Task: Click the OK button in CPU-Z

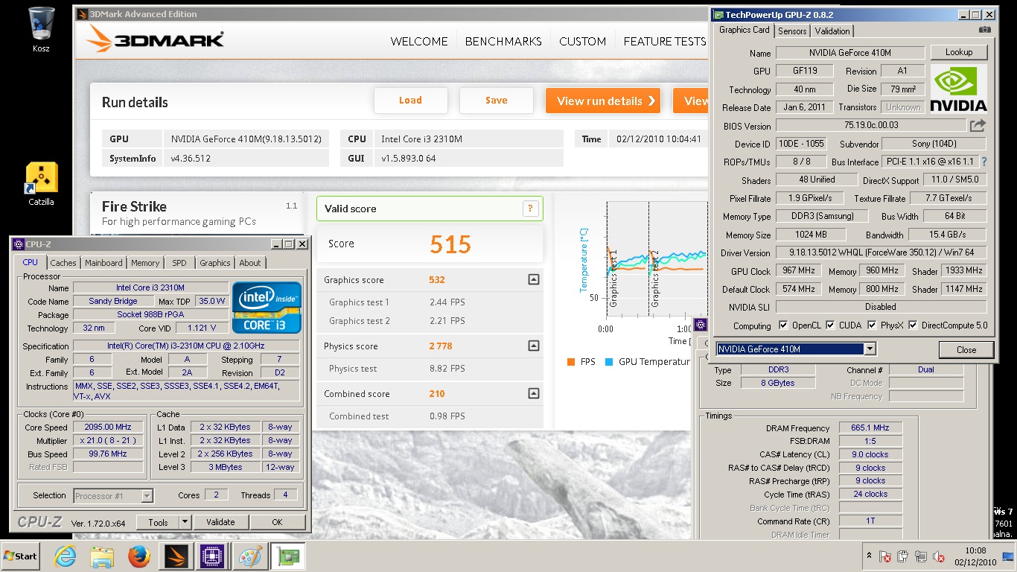Action: point(277,522)
